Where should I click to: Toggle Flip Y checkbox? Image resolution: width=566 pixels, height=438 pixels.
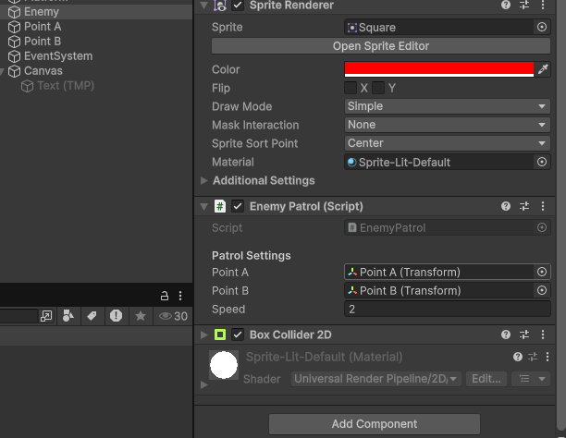(378, 88)
